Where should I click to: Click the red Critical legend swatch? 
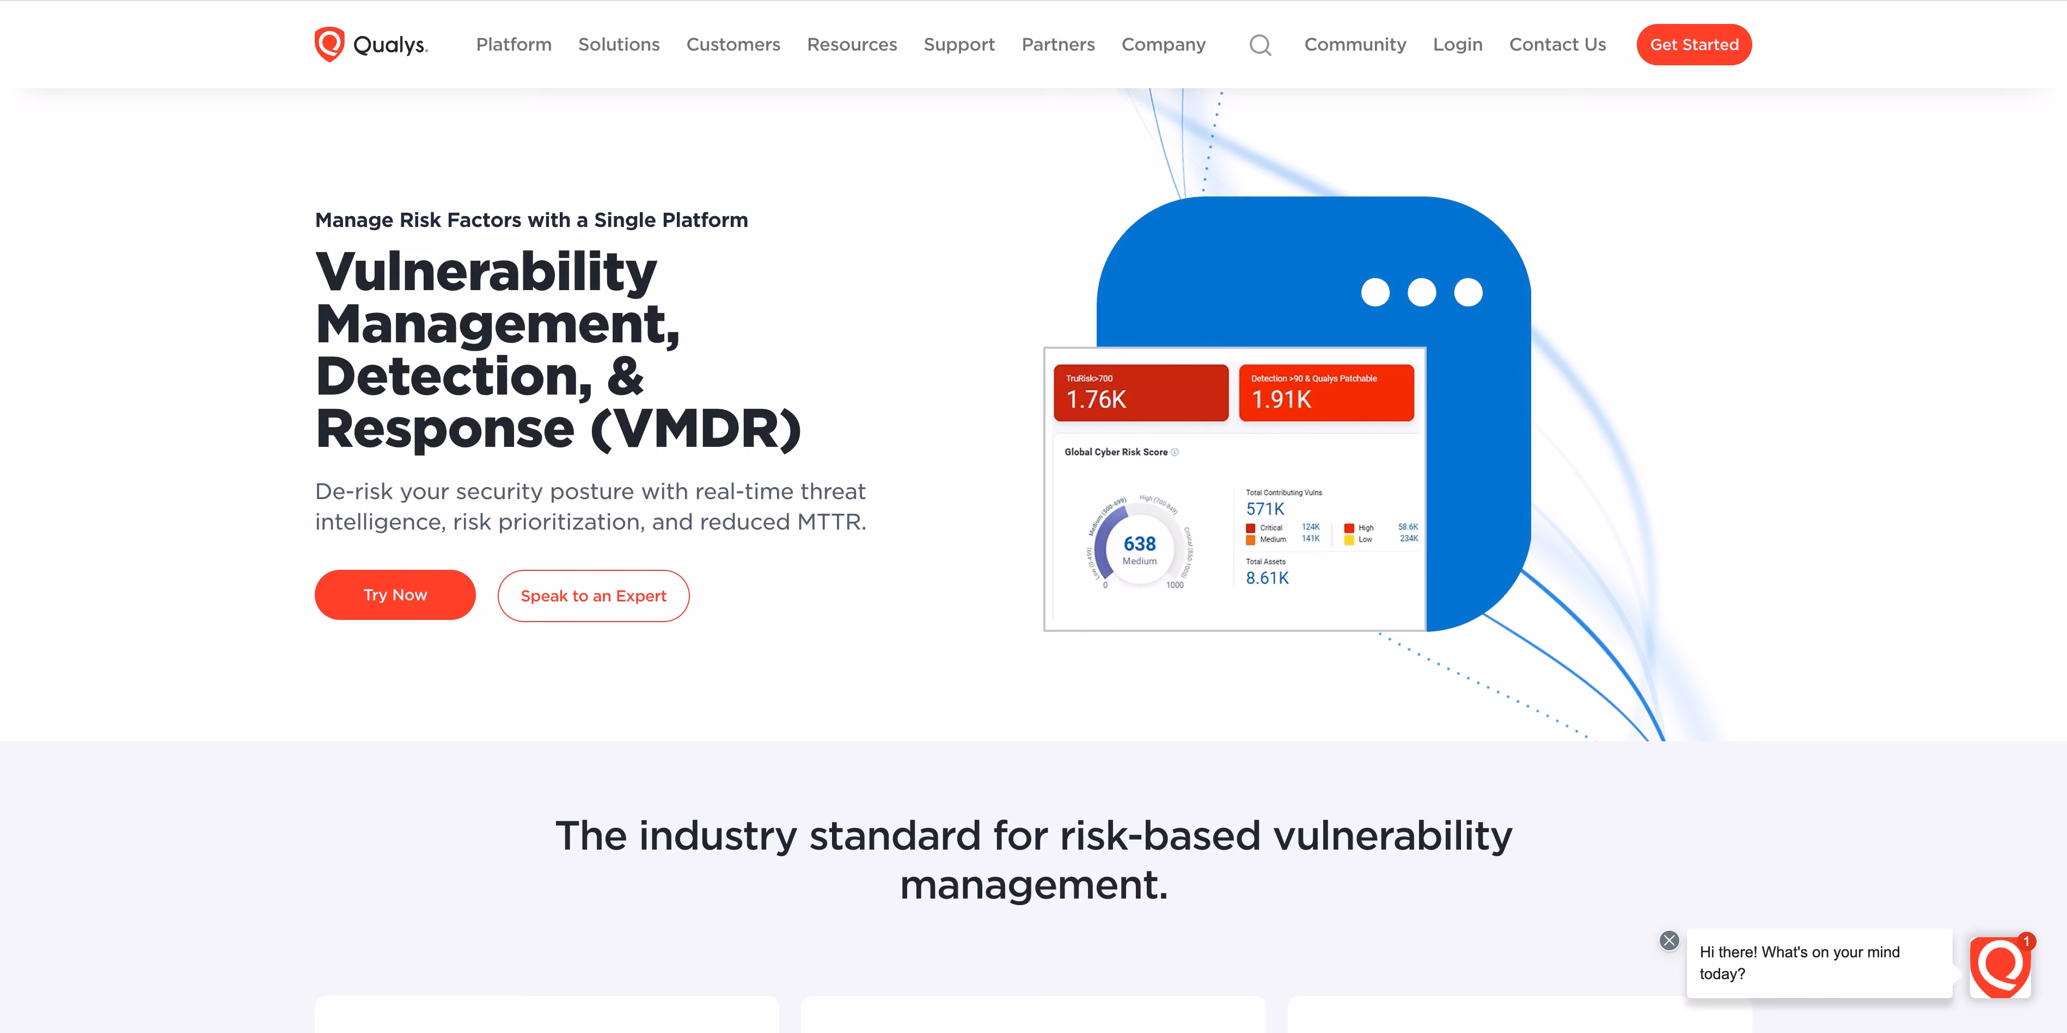[x=1250, y=528]
